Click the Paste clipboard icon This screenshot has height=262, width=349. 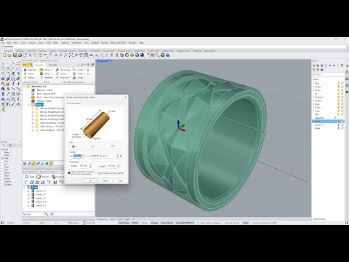point(40,55)
